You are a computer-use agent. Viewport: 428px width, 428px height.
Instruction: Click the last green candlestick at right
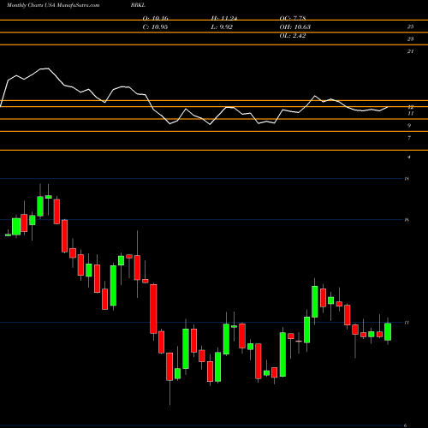pyautogui.click(x=388, y=331)
